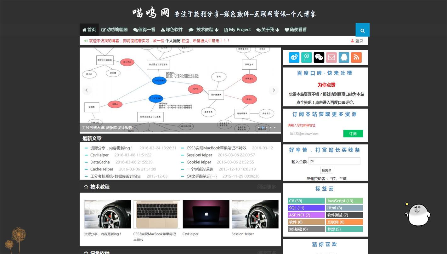The height and width of the screenshot is (254, 447).
Task: Go to next slide arrow
Action: [274, 90]
